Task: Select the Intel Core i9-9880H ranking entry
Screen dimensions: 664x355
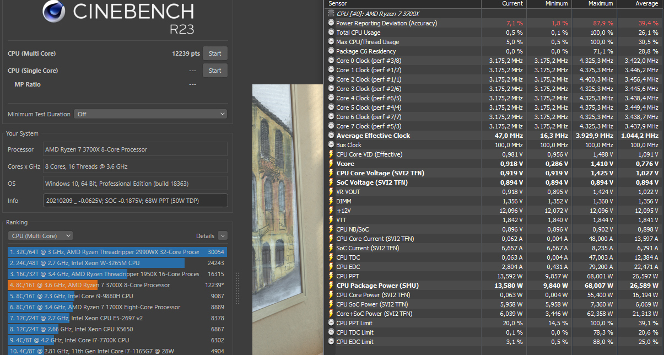Action: [117, 296]
